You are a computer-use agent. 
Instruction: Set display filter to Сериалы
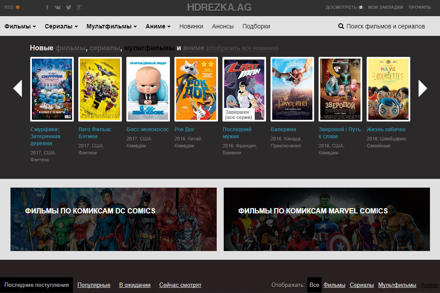click(362, 285)
